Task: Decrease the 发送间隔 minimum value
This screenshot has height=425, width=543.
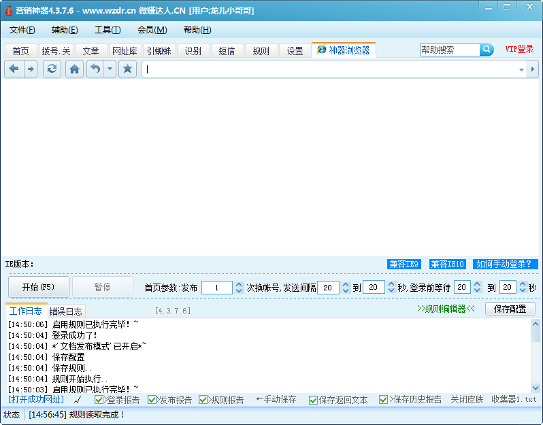Action: tap(346, 291)
